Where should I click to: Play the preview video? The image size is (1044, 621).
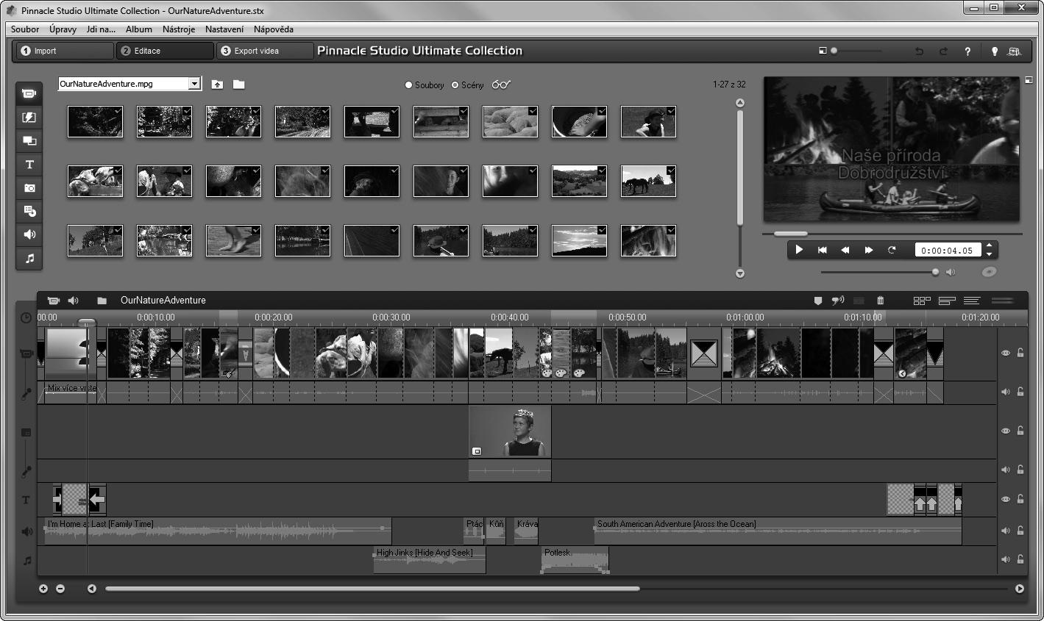coord(799,250)
